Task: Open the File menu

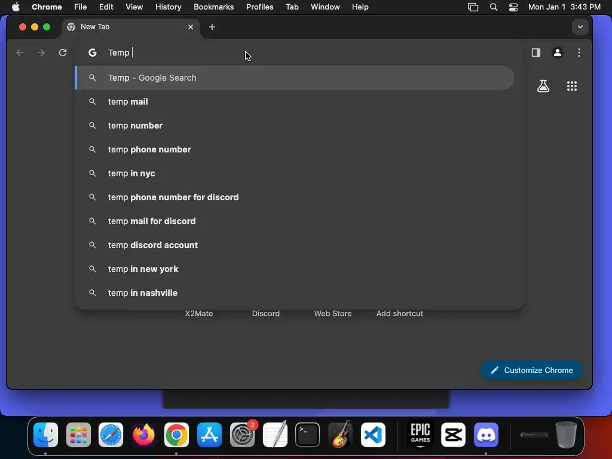Action: tap(81, 7)
